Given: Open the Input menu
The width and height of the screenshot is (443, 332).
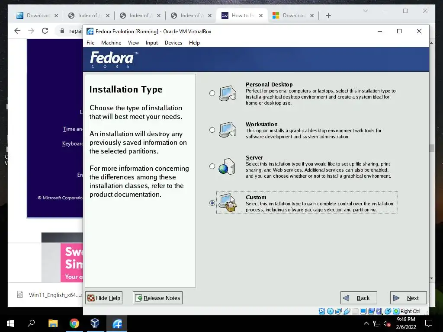Looking at the screenshot, I should coord(152,43).
